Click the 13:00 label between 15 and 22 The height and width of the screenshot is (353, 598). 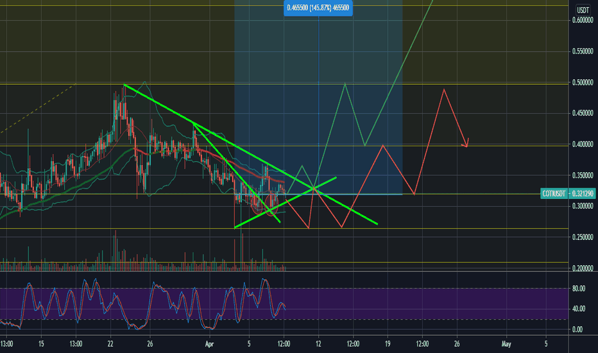pos(76,344)
